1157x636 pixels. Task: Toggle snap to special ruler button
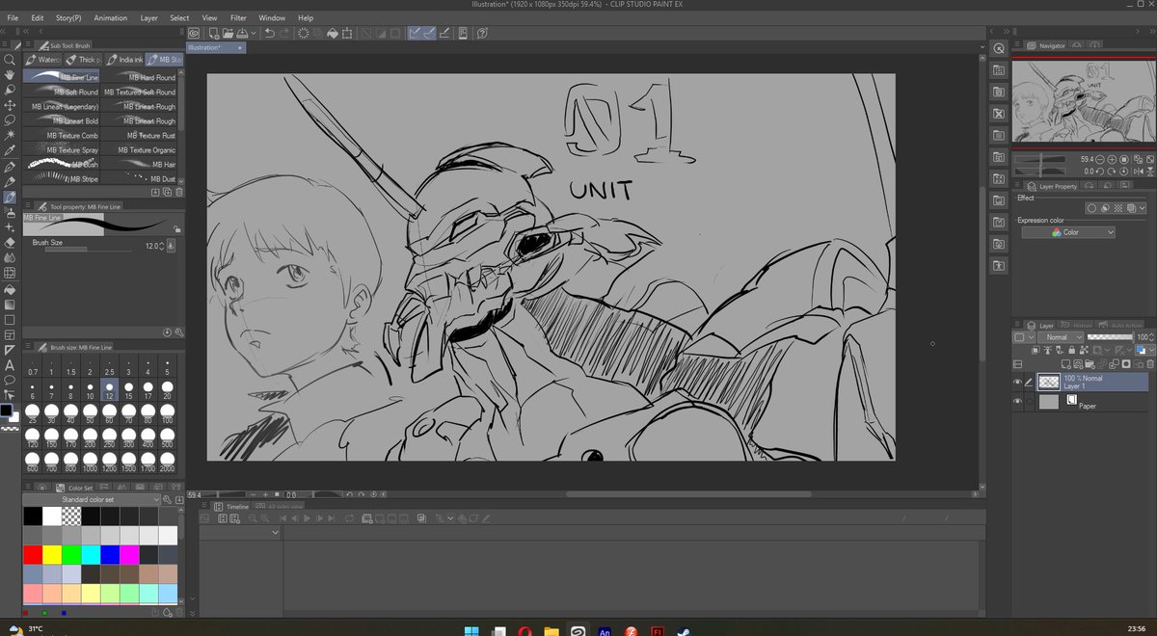point(430,32)
